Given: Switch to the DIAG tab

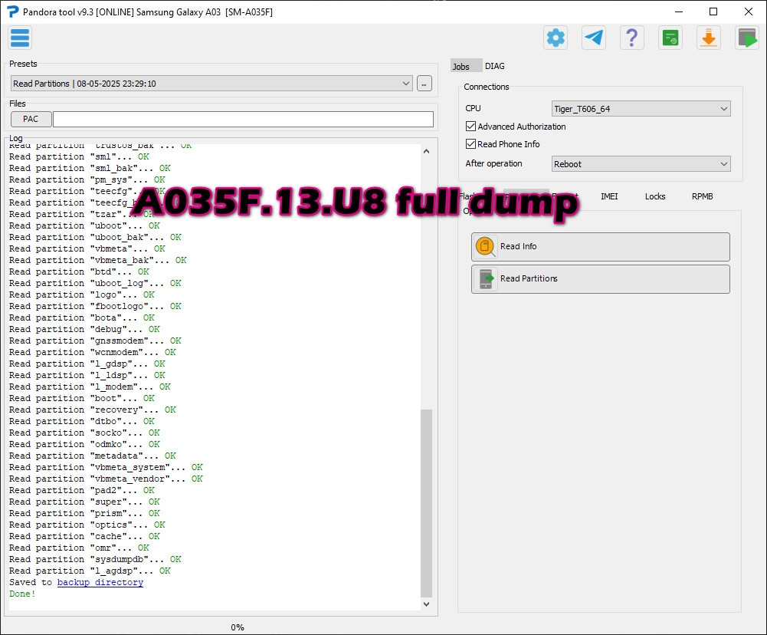Looking at the screenshot, I should 494,66.
